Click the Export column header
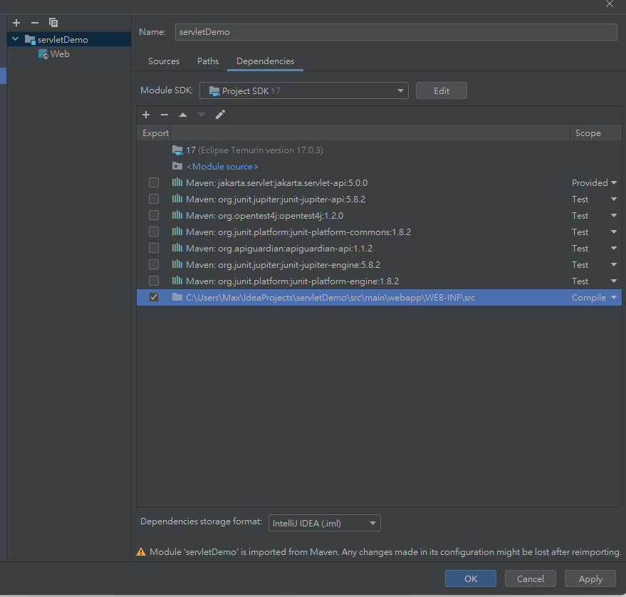626x597 pixels. [155, 133]
